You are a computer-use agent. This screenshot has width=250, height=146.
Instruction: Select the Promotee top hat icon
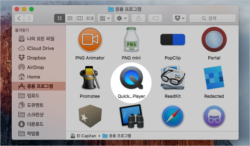[x=90, y=77]
